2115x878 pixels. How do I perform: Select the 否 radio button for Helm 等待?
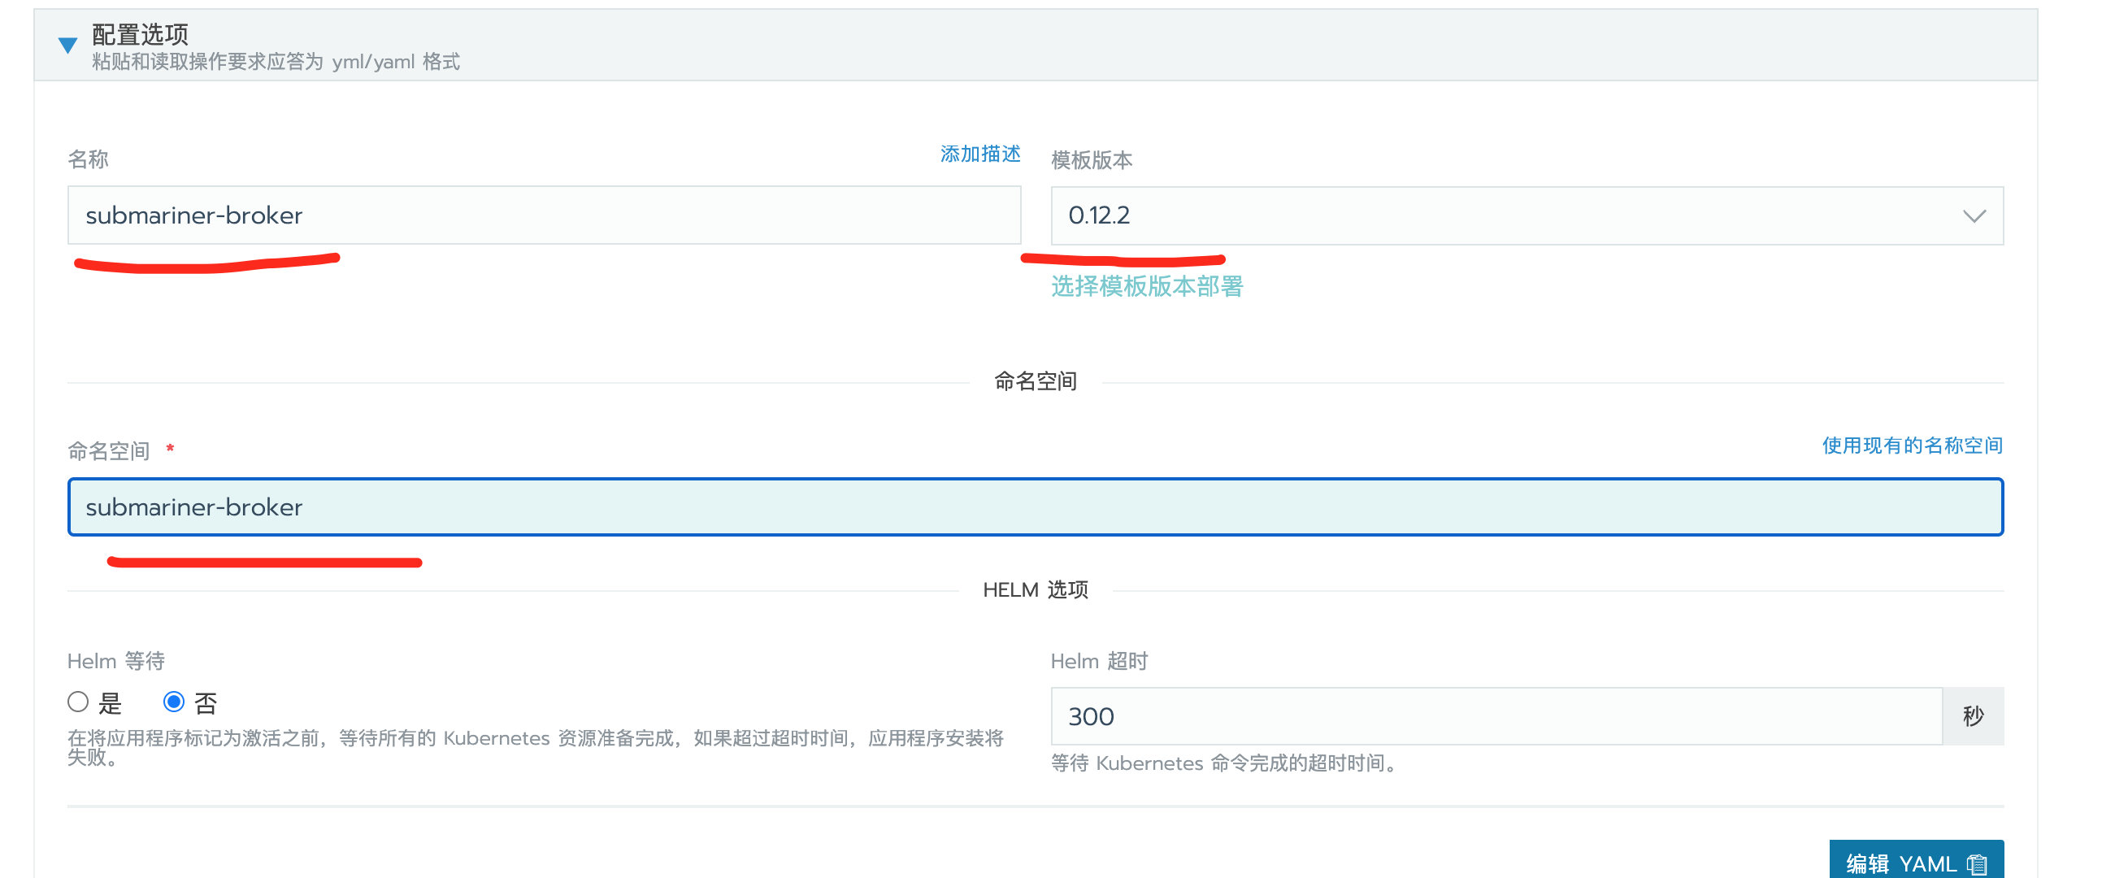(173, 702)
